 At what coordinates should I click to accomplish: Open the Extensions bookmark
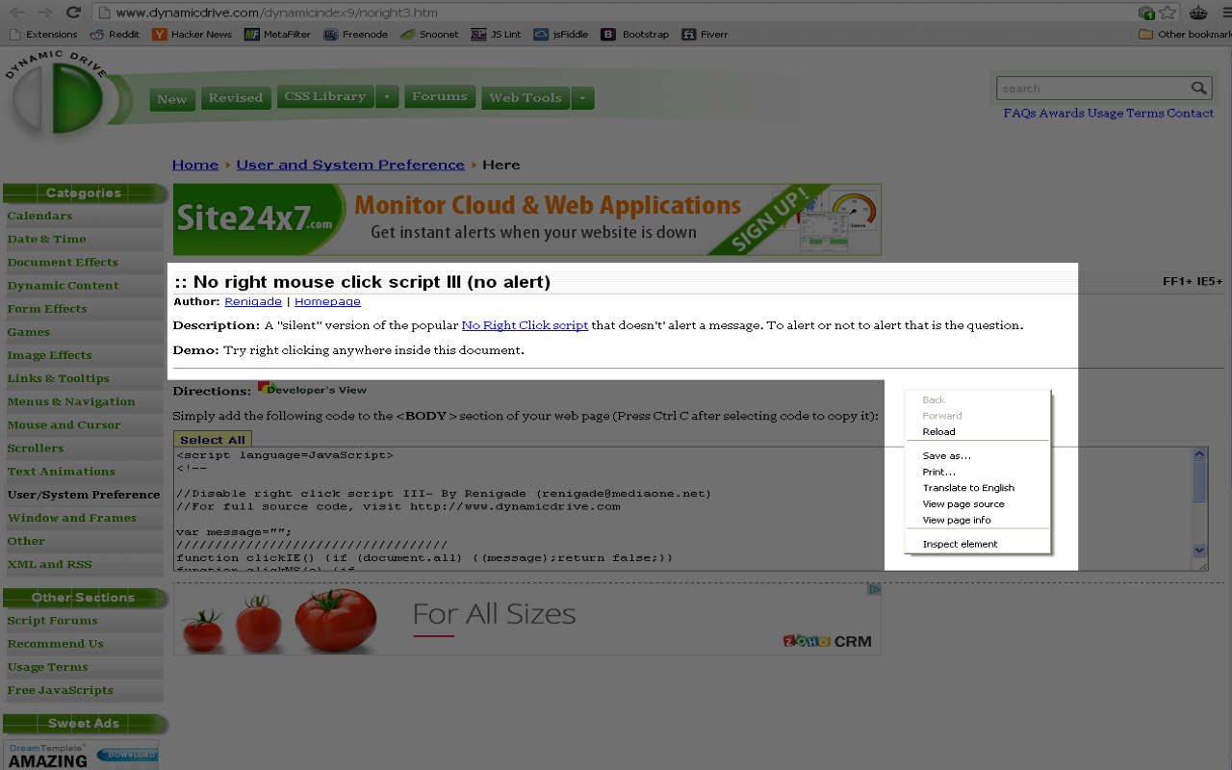(43, 35)
